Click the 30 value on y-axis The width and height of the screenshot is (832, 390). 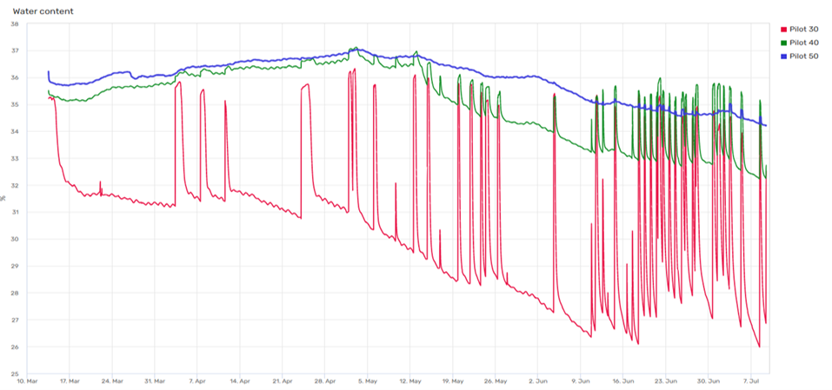point(14,239)
